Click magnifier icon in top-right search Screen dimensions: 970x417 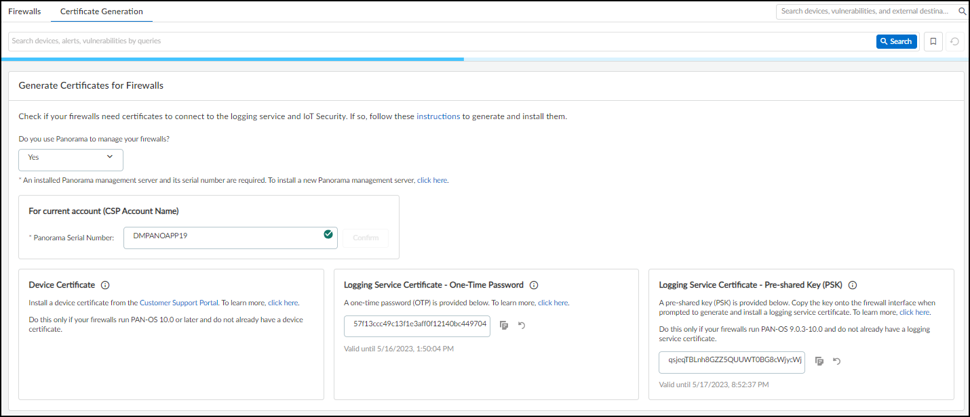[x=962, y=12]
